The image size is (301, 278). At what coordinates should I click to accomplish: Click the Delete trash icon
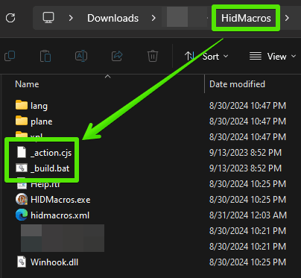[x=153, y=56]
